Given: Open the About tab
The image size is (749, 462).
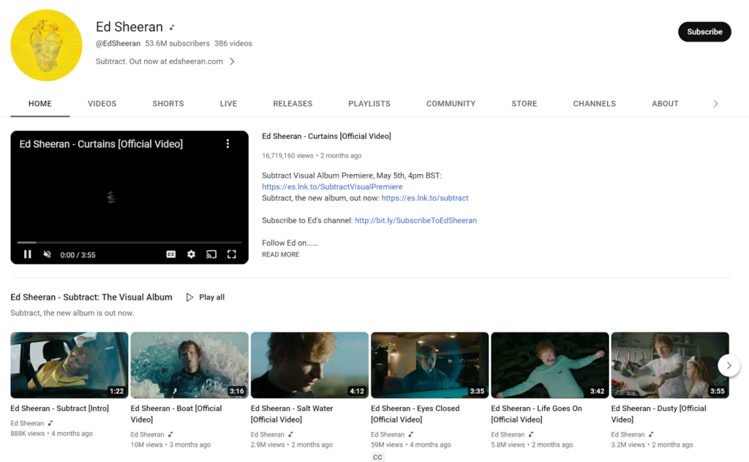Looking at the screenshot, I should [666, 104].
